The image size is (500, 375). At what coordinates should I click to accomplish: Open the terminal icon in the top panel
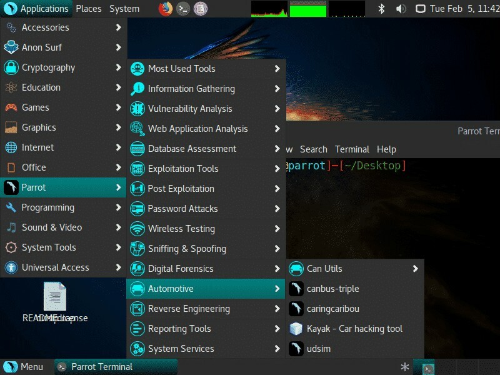coord(183,9)
